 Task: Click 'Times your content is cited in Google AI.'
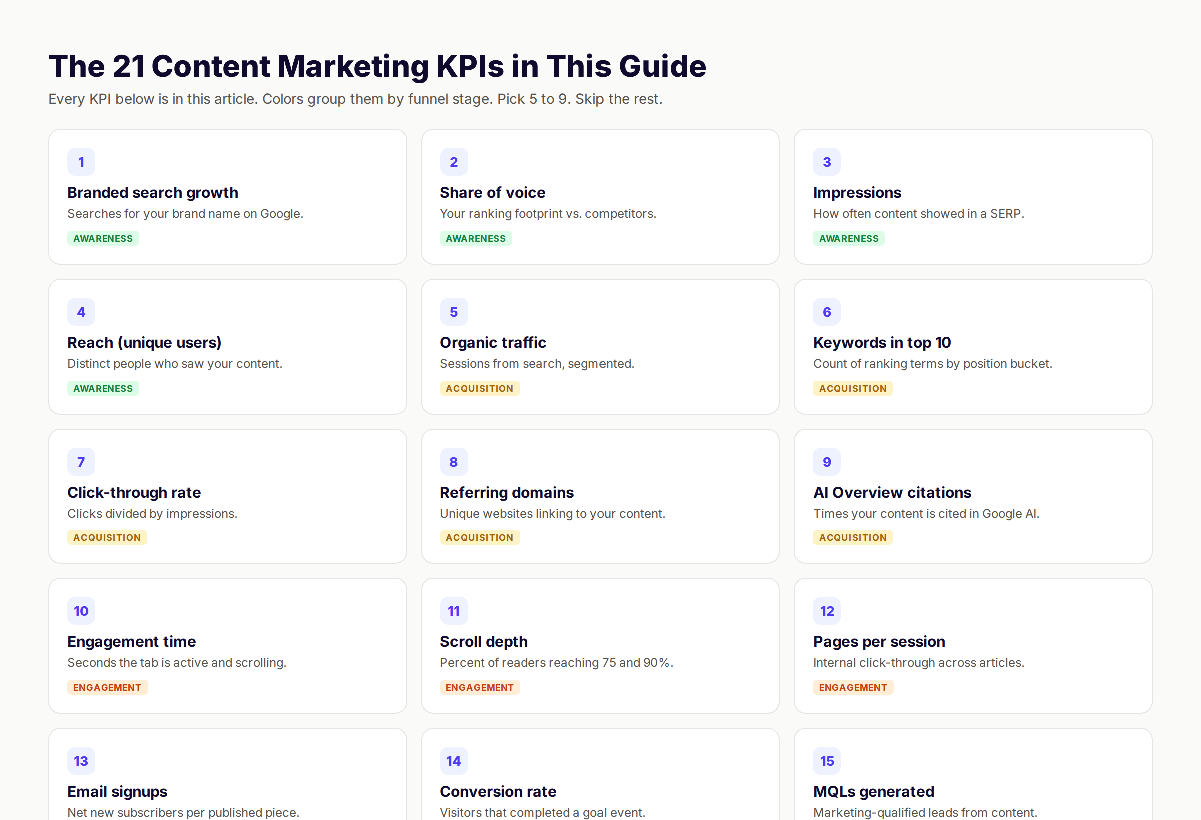point(926,514)
